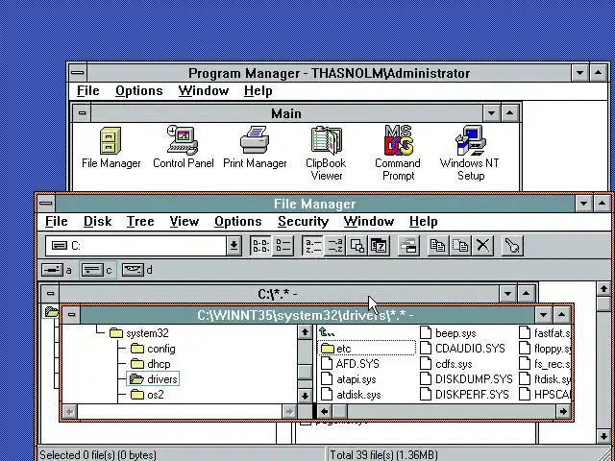
Task: Switch to floppy drive a
Action: tap(58, 270)
